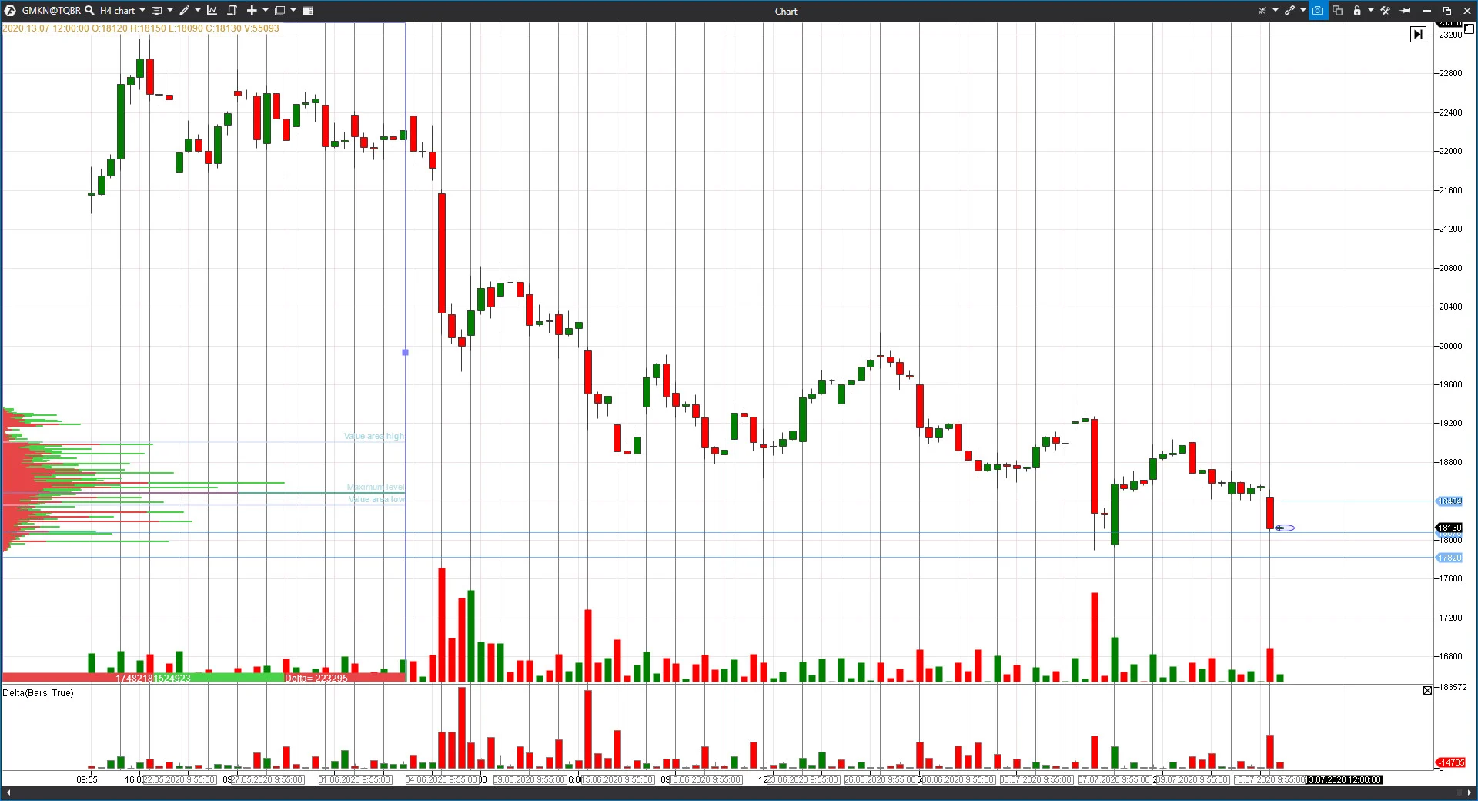This screenshot has height=801, width=1478.
Task: Click the Value area low label
Action: [376, 499]
